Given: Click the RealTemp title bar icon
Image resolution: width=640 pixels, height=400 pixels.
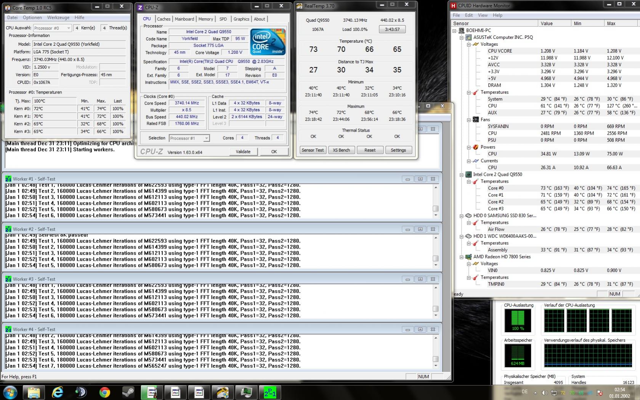Looking at the screenshot, I should 300,6.
